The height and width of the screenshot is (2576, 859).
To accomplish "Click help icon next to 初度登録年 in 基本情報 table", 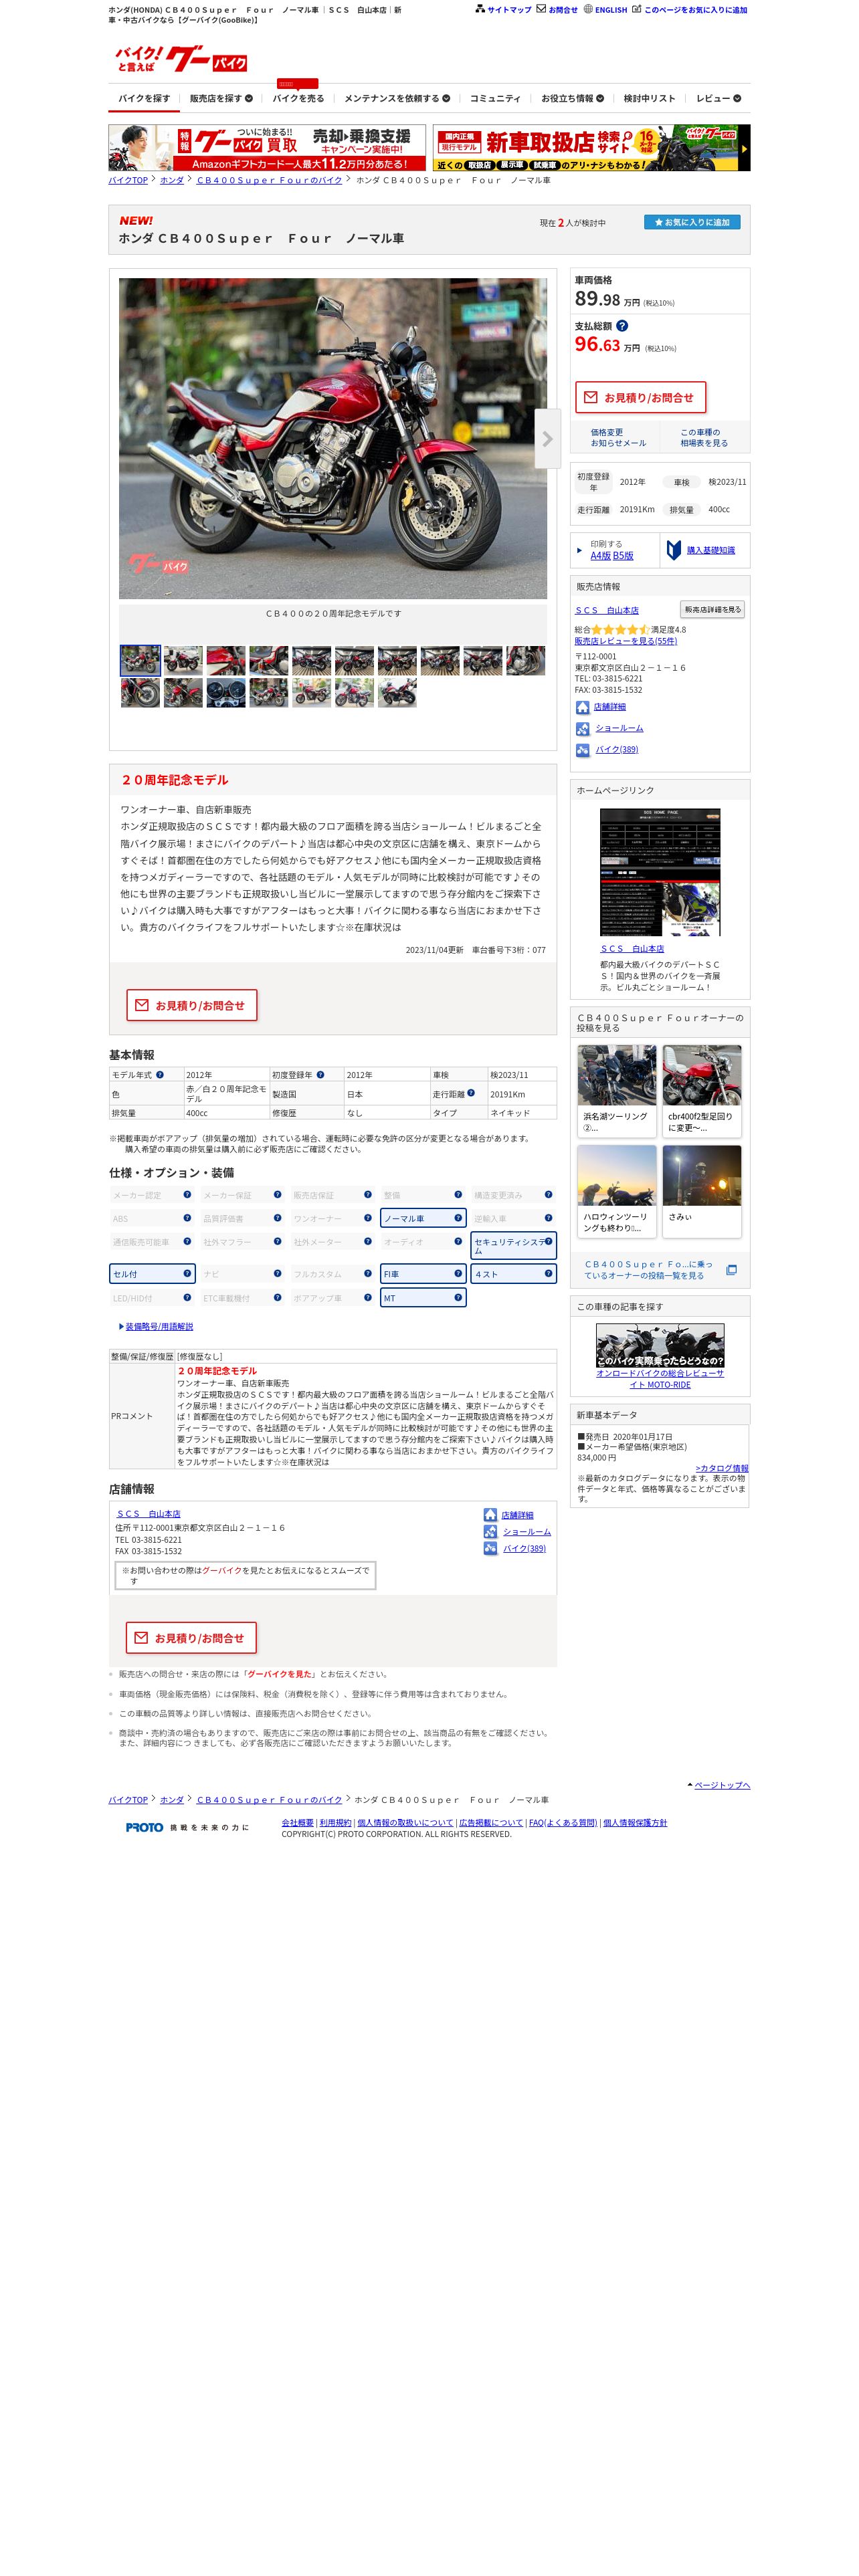I will [x=320, y=1075].
